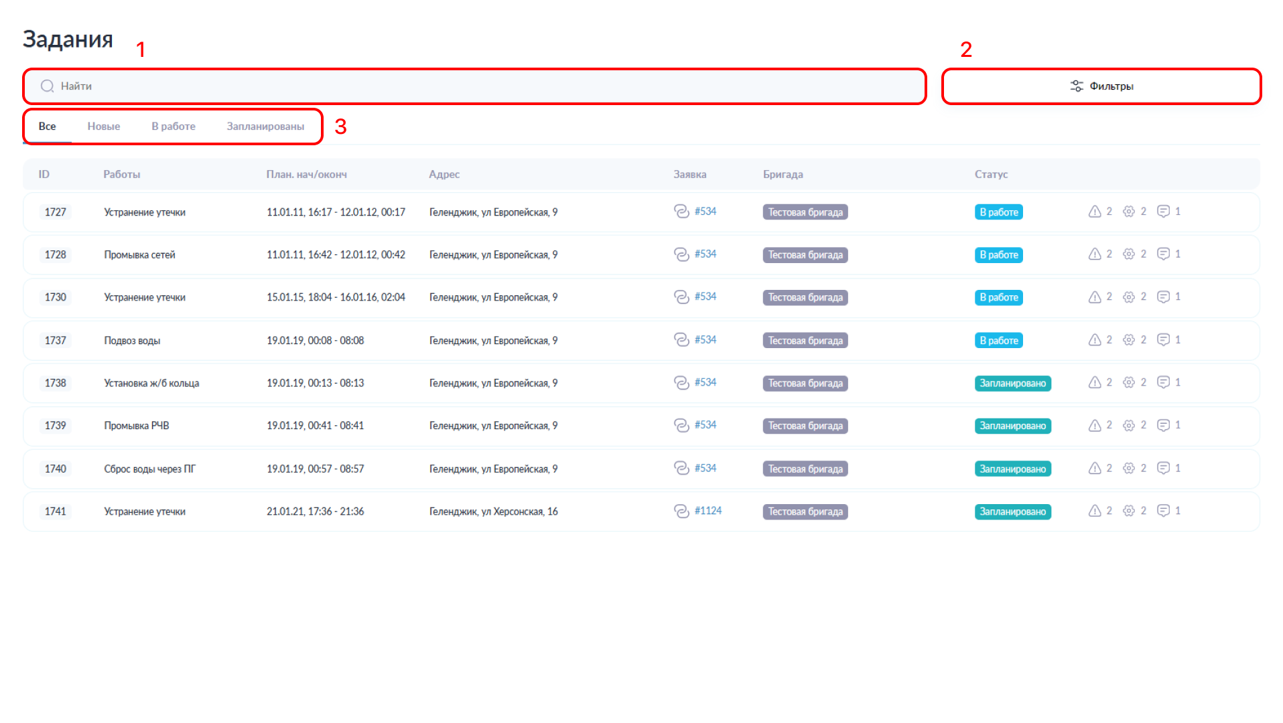Click the warning triangle icon in task 1741 row

point(1094,511)
